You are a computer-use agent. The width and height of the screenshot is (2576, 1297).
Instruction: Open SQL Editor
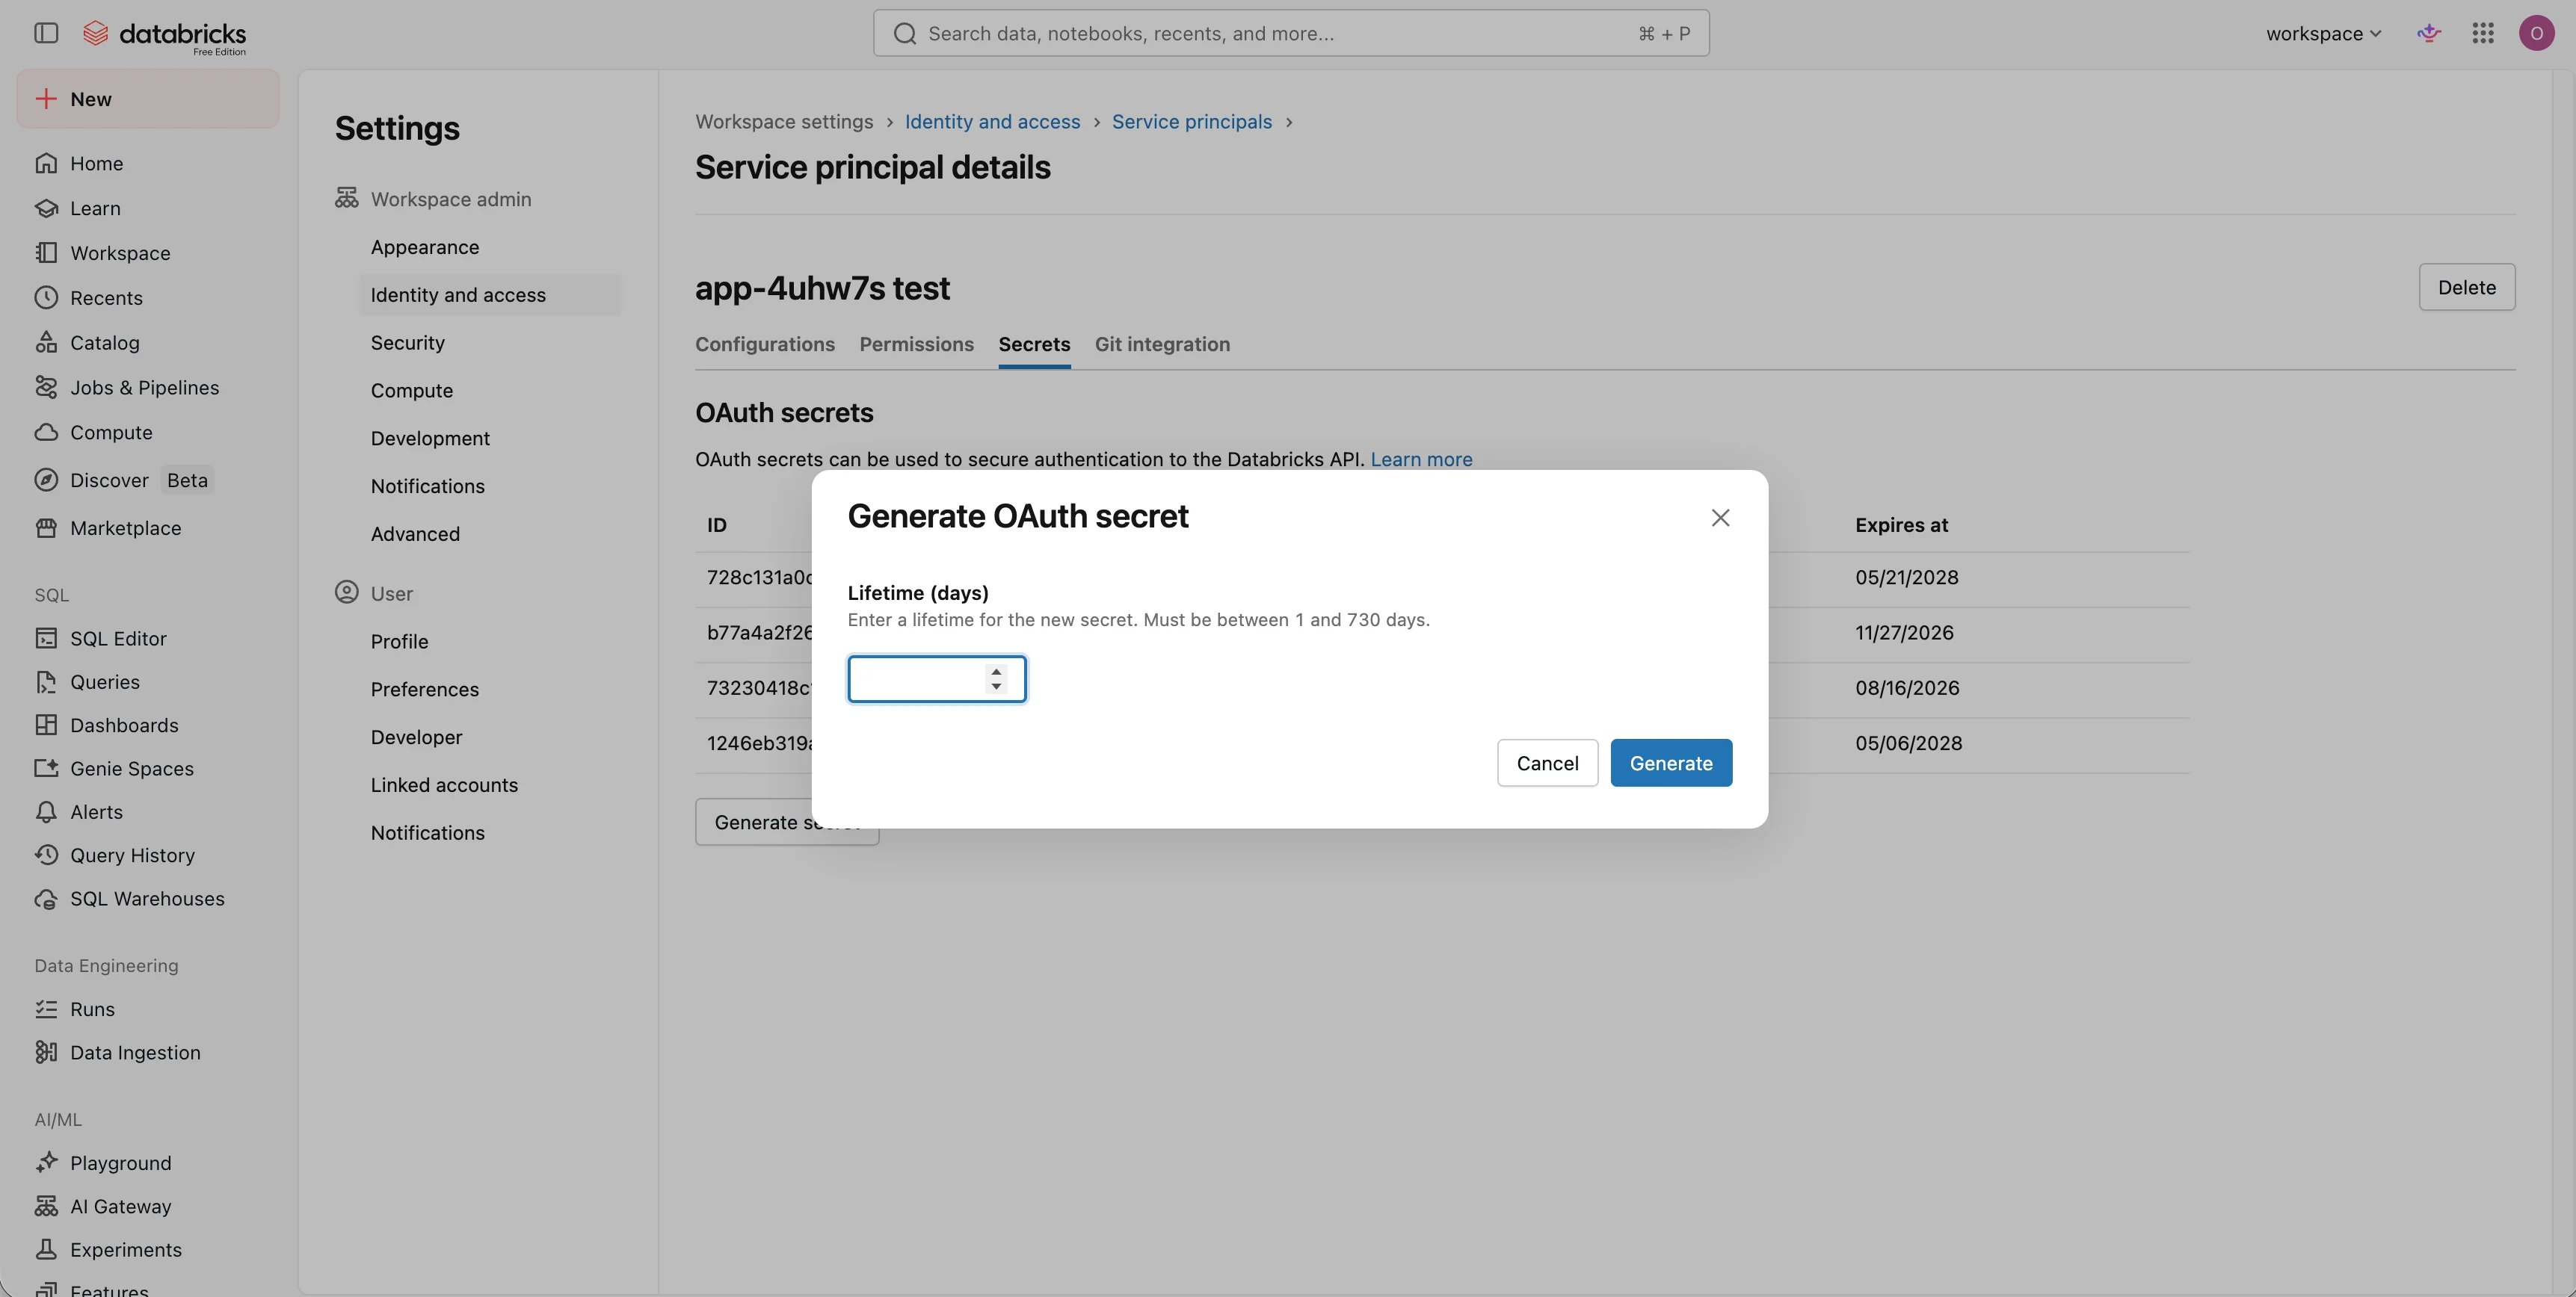pos(148,639)
